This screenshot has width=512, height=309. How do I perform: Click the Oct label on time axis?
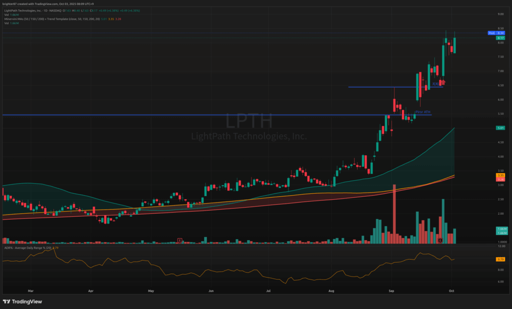[451, 290]
